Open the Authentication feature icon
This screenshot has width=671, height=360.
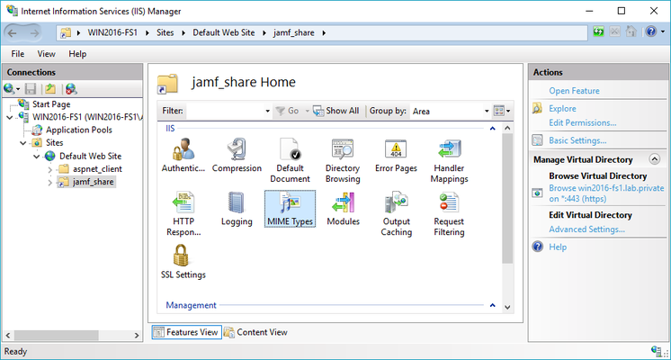point(183,155)
